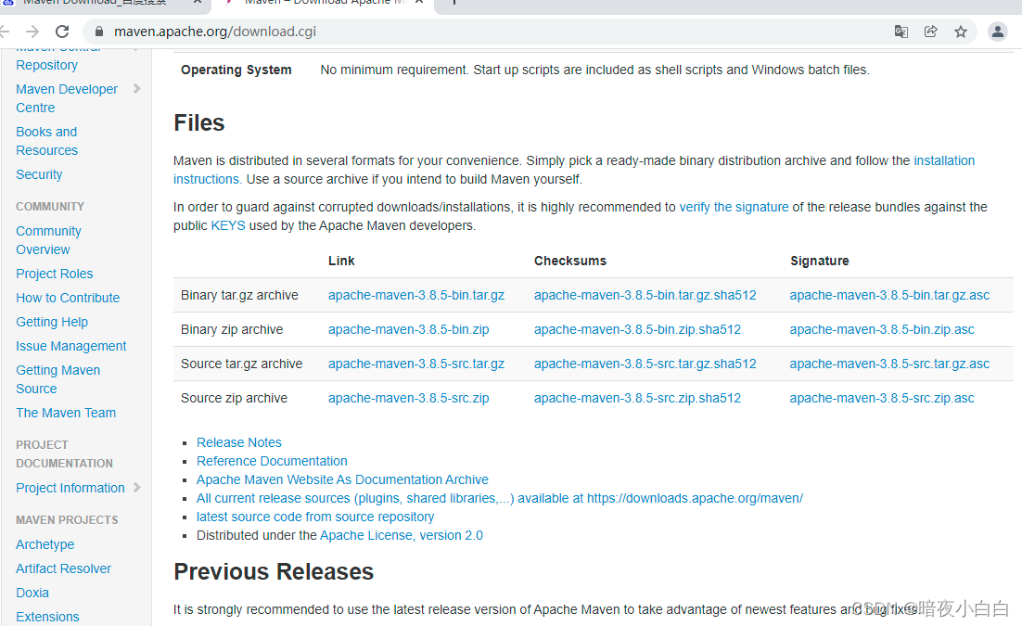This screenshot has height=626, width=1022.
Task: Click the browser forward arrow
Action: point(32,32)
